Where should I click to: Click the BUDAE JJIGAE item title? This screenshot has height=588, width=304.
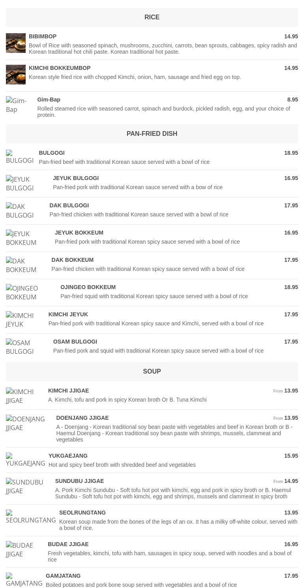pos(68,544)
